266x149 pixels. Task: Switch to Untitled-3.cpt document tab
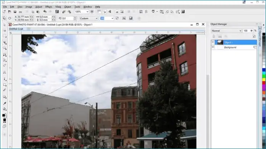[x=16, y=29]
